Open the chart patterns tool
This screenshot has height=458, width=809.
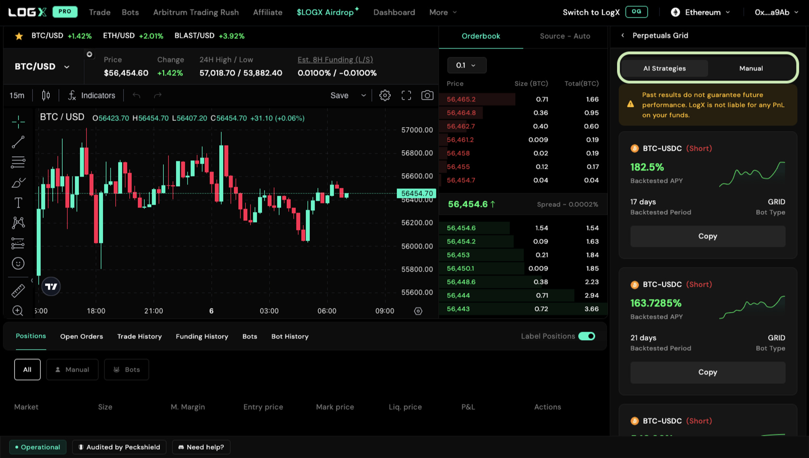coord(18,223)
